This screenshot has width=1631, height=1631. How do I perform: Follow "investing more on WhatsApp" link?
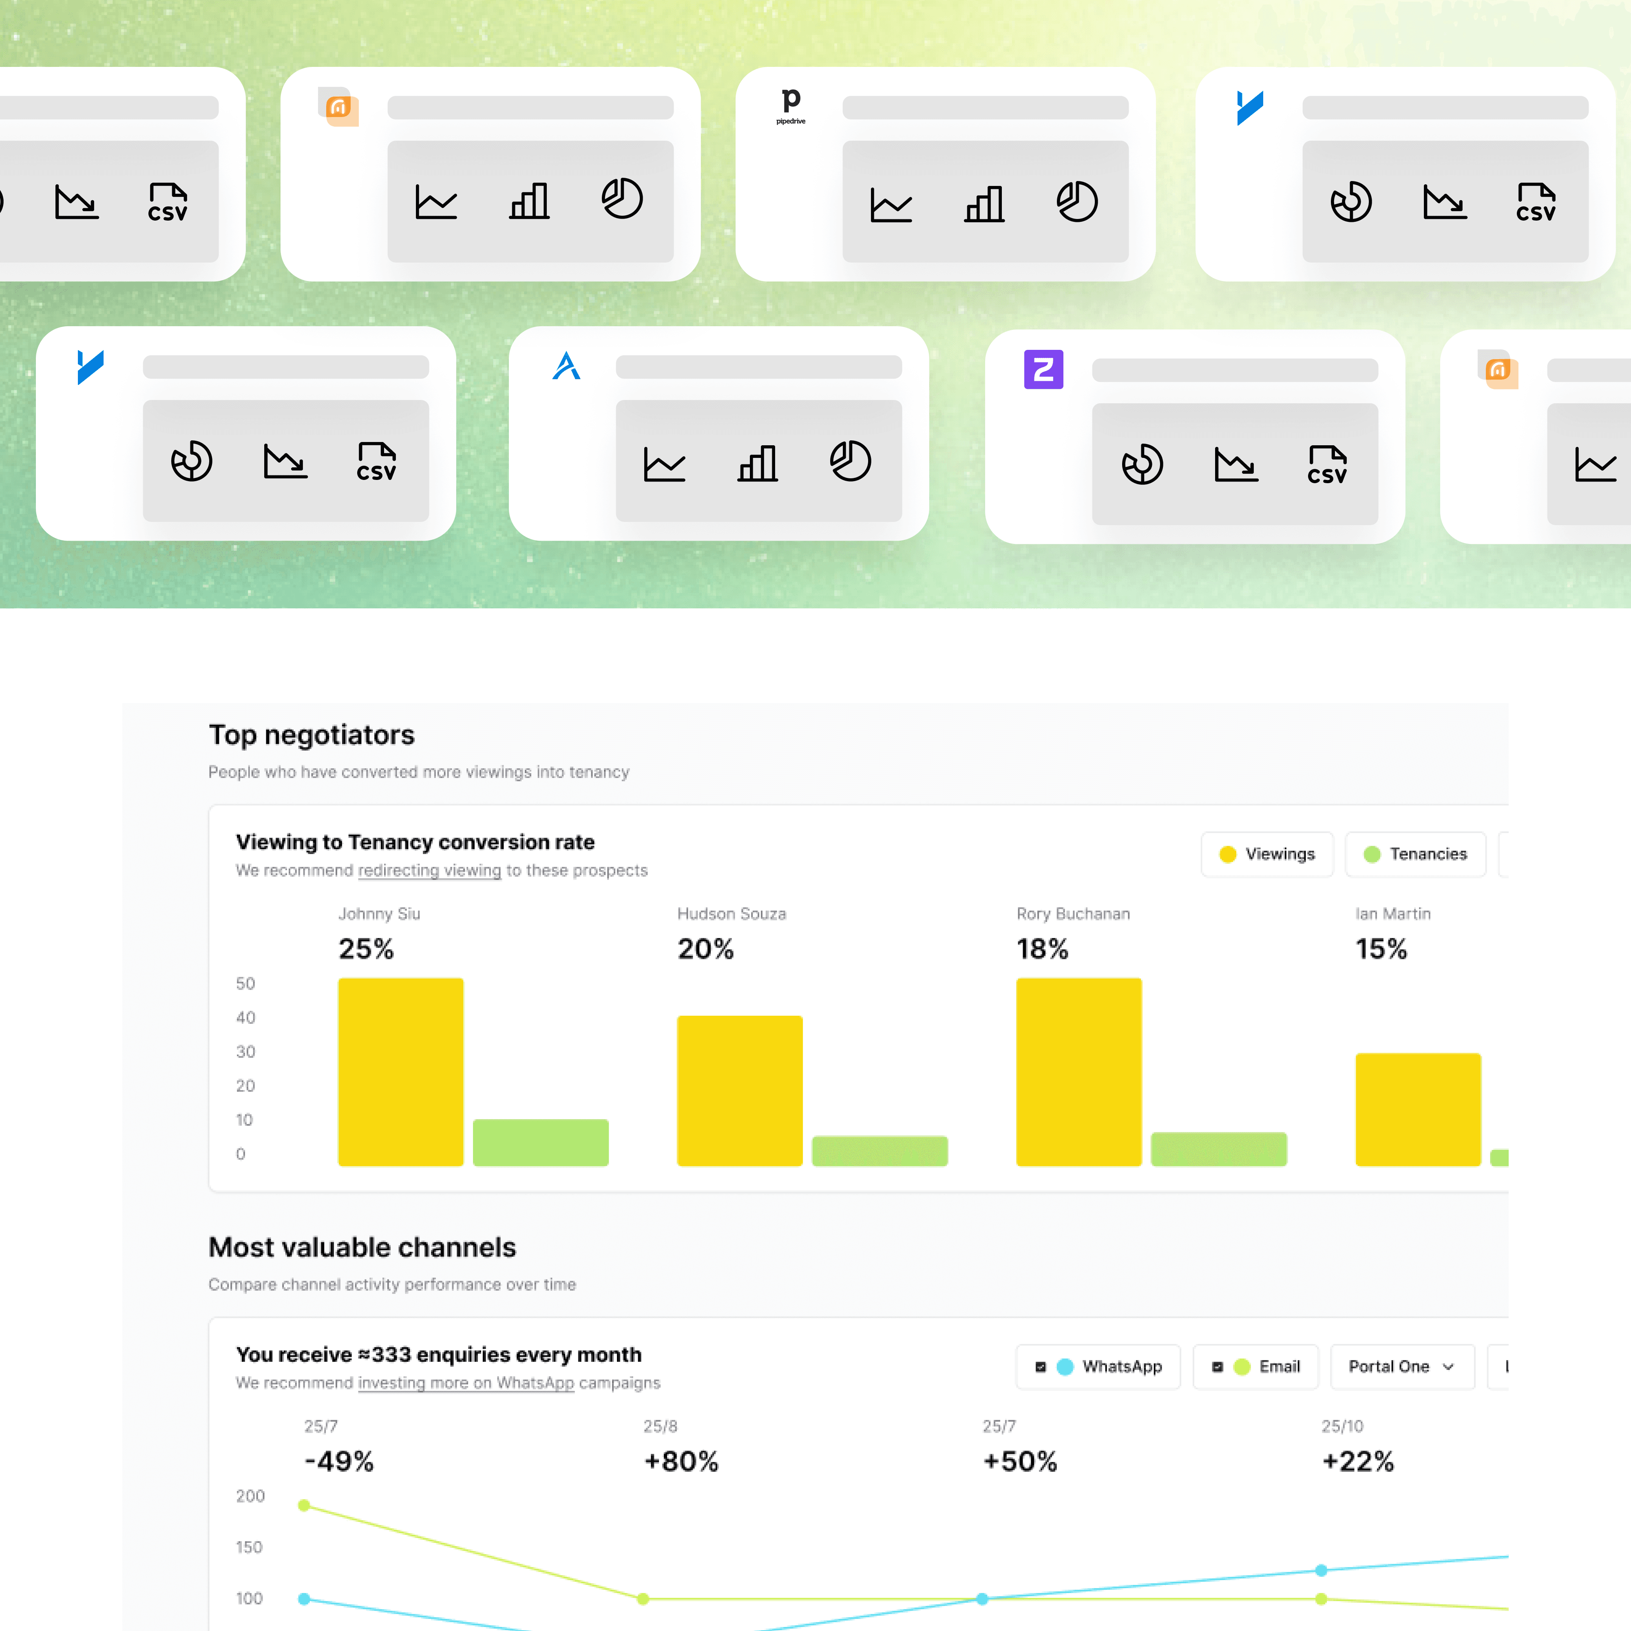466,1383
